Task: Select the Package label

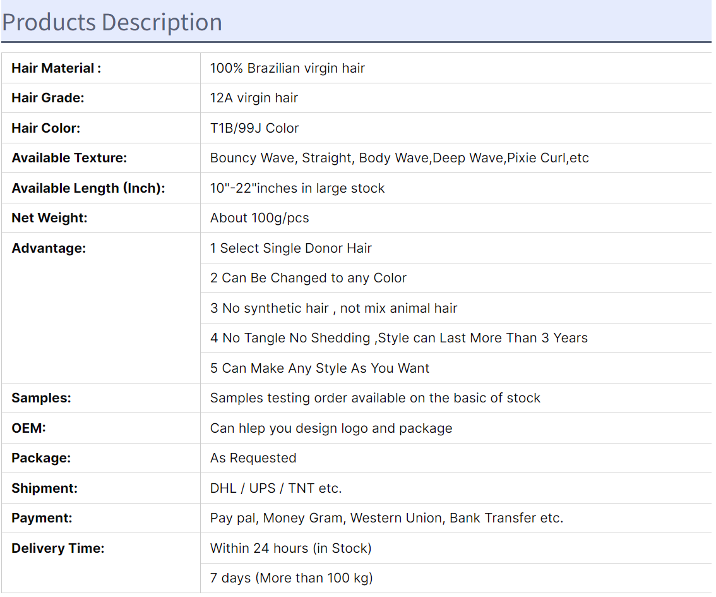Action: tap(41, 457)
